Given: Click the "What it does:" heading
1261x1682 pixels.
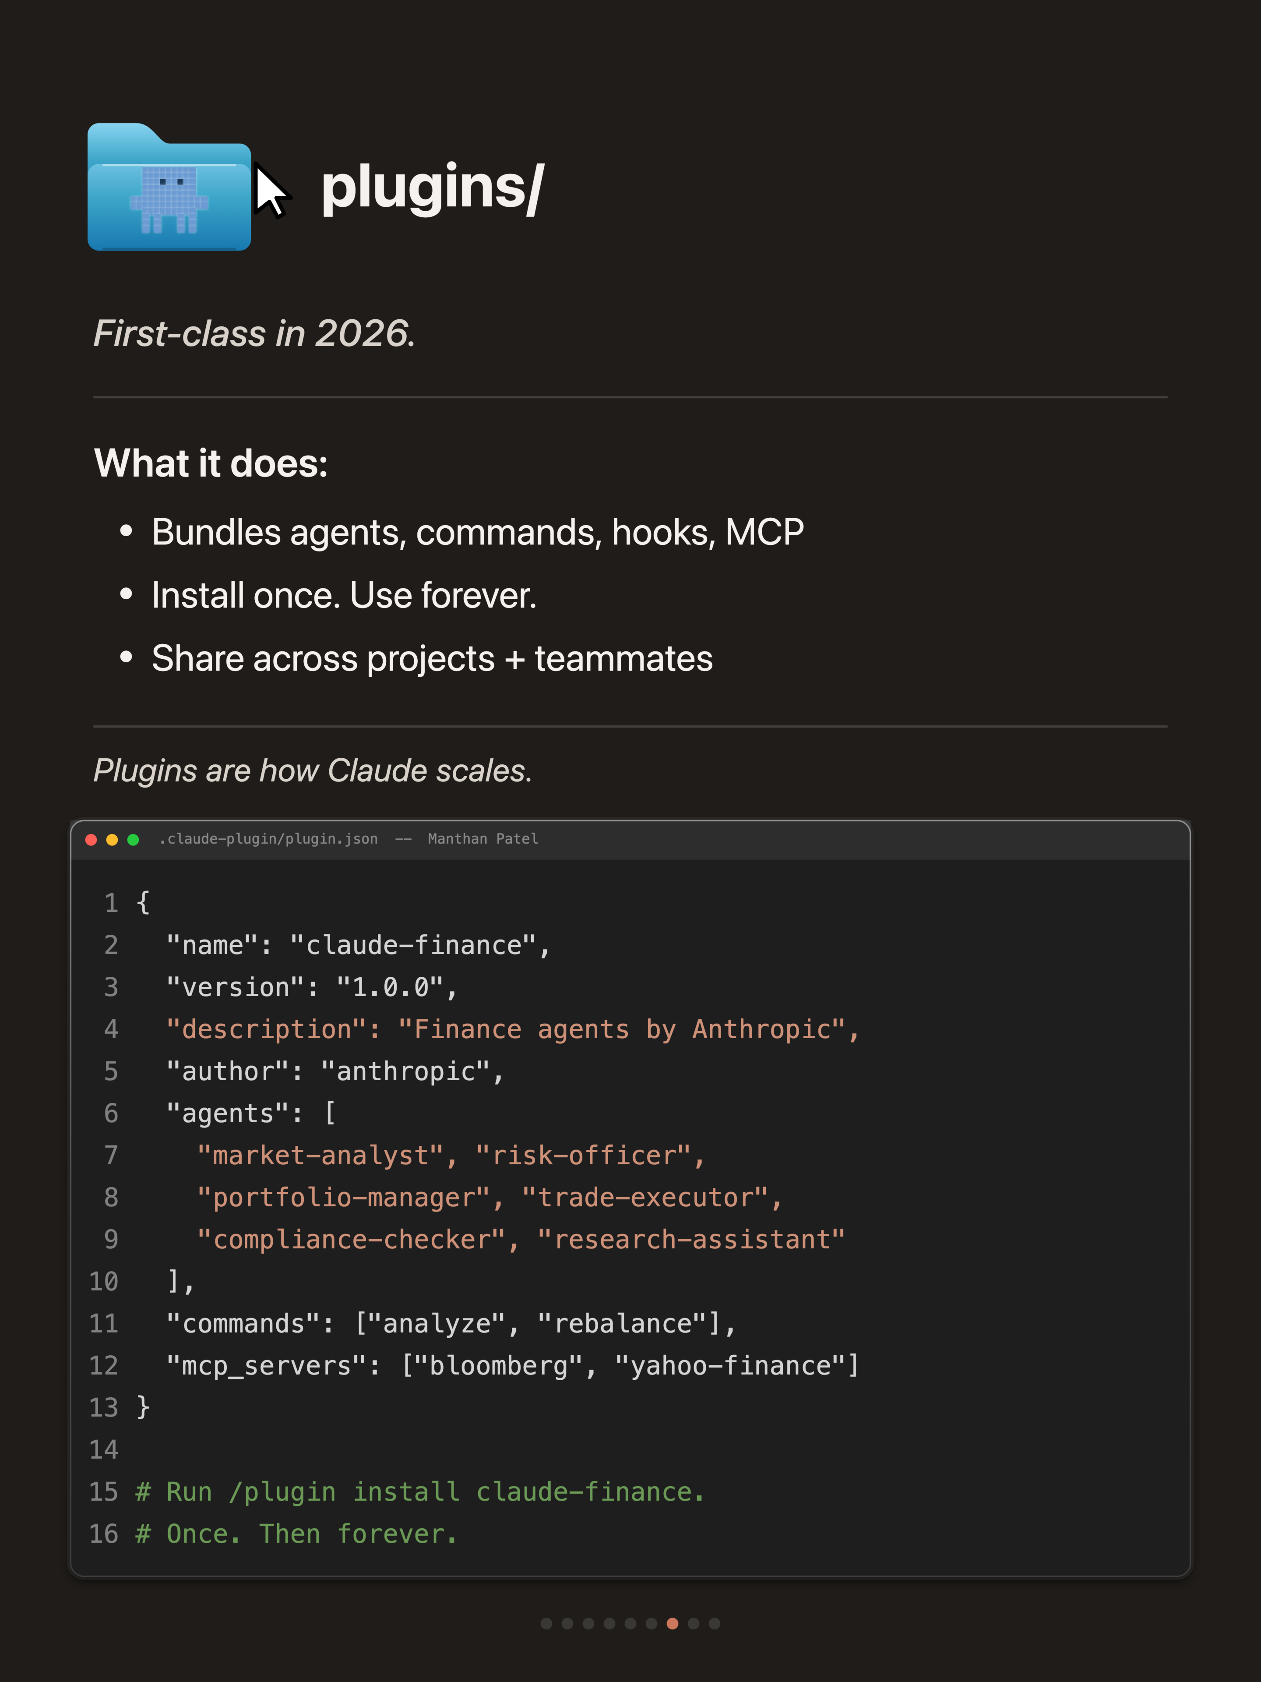Looking at the screenshot, I should (x=211, y=463).
